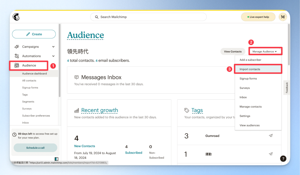The image size is (300, 175).
Task: Open the Manage Audience dropdown
Action: 265,51
